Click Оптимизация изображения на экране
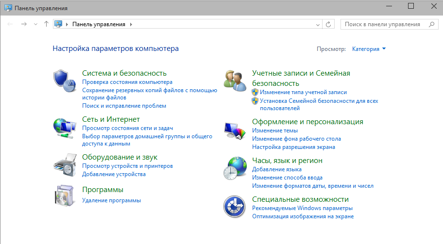443x244 pixels. pyautogui.click(x=303, y=216)
